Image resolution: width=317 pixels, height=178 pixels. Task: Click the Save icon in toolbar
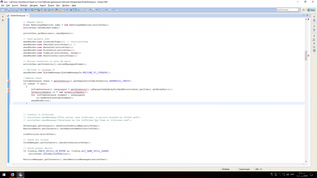click(x=9, y=10)
